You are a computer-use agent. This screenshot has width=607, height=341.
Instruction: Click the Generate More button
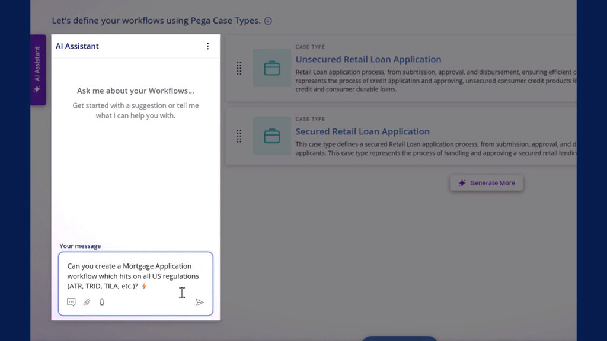487,183
